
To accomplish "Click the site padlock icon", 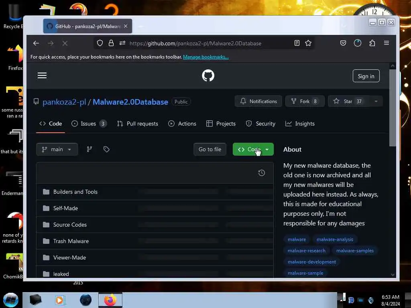I will click(111, 43).
